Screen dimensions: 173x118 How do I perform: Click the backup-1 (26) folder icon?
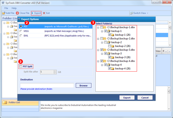(x=113, y=35)
